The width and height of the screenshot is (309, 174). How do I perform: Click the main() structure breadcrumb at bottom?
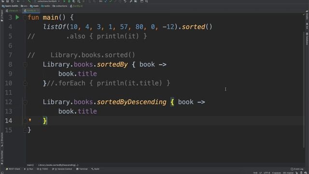30,165
